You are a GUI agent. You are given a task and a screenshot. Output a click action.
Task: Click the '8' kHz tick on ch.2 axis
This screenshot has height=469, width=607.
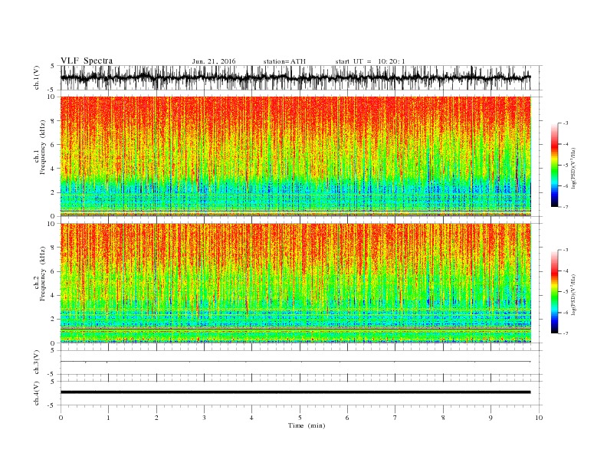point(54,248)
